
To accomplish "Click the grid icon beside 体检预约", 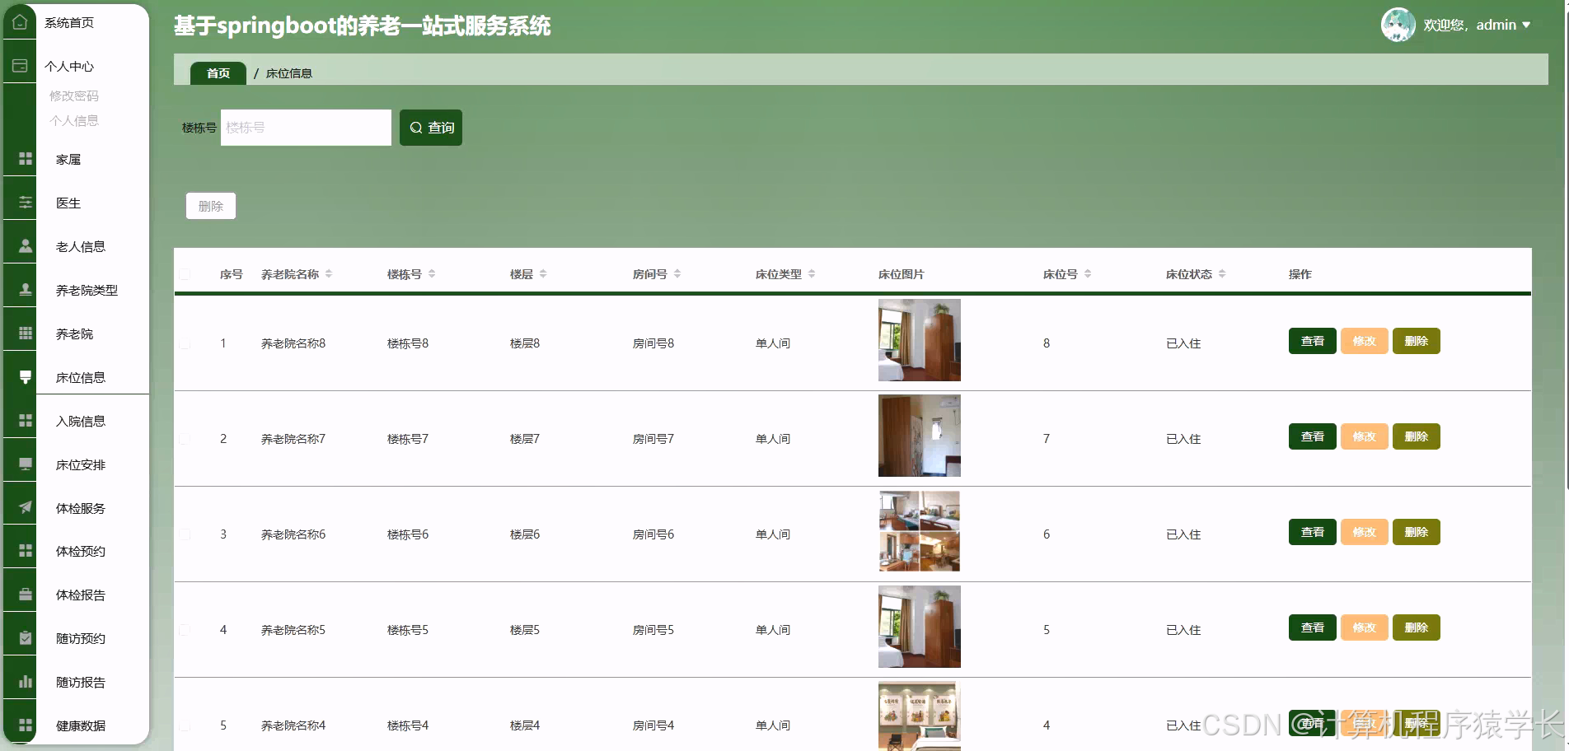I will 26,551.
